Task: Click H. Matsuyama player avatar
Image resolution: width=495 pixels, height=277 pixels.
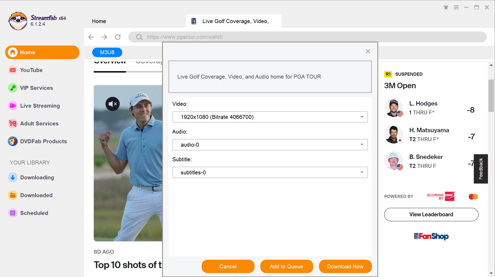Action: (x=394, y=134)
